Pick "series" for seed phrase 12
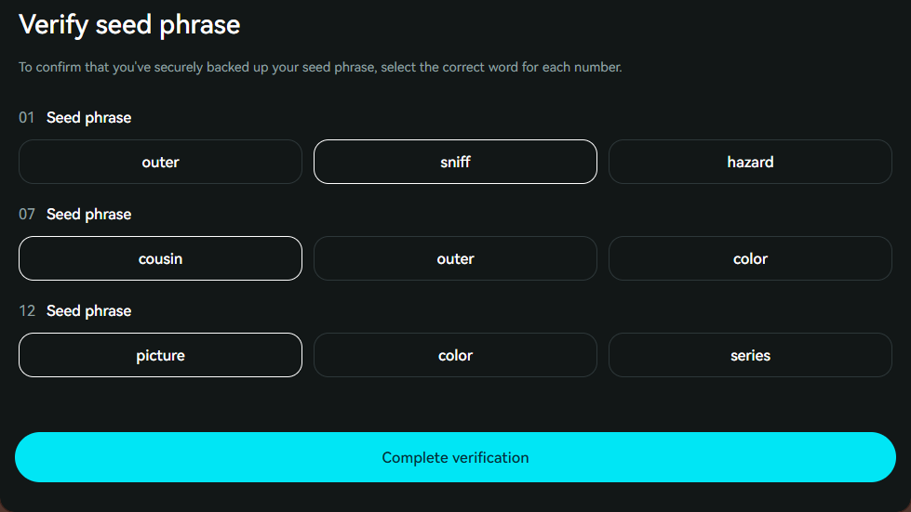The image size is (911, 512). pos(750,355)
